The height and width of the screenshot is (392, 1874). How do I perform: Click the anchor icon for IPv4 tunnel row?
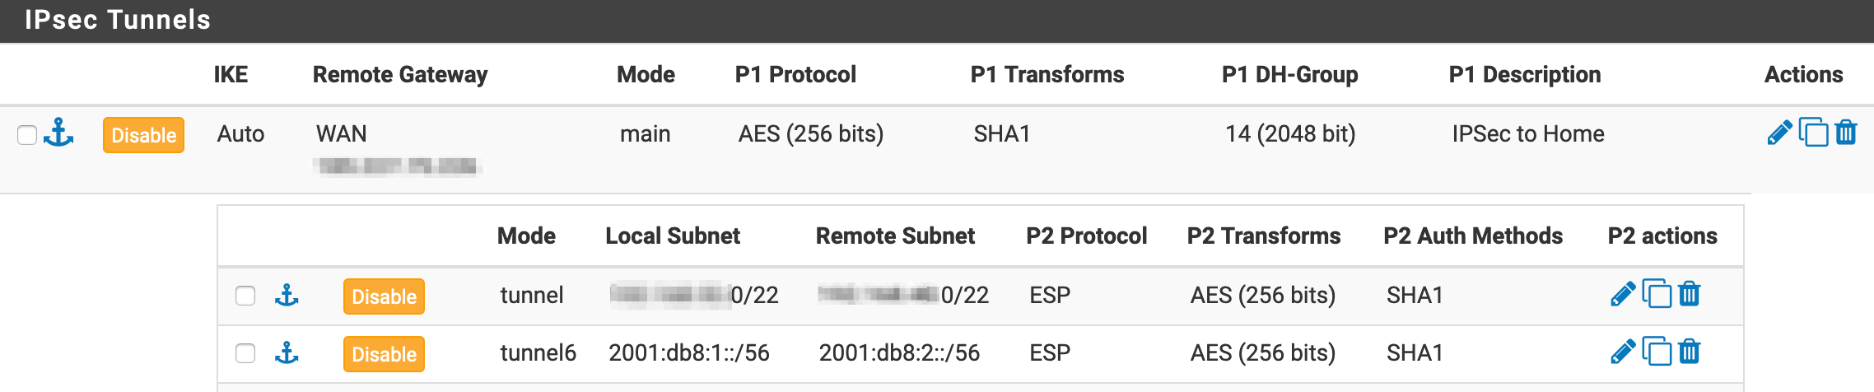(x=287, y=295)
